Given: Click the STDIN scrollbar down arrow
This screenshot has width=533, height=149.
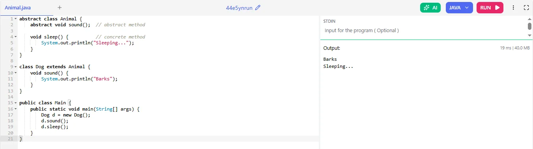Looking at the screenshot, I should (x=530, y=35).
